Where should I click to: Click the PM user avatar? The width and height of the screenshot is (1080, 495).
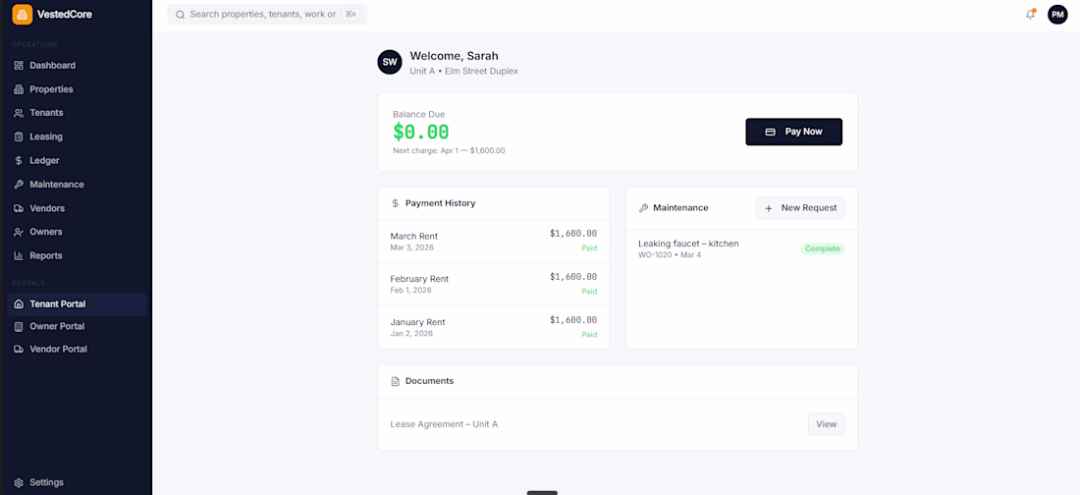click(x=1057, y=15)
